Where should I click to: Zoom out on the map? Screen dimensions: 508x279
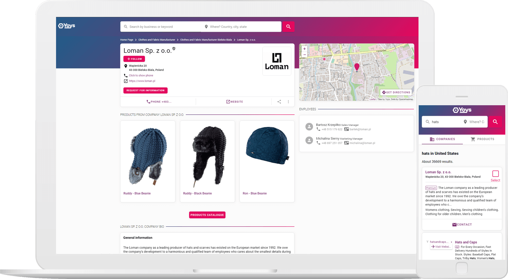(x=305, y=55)
